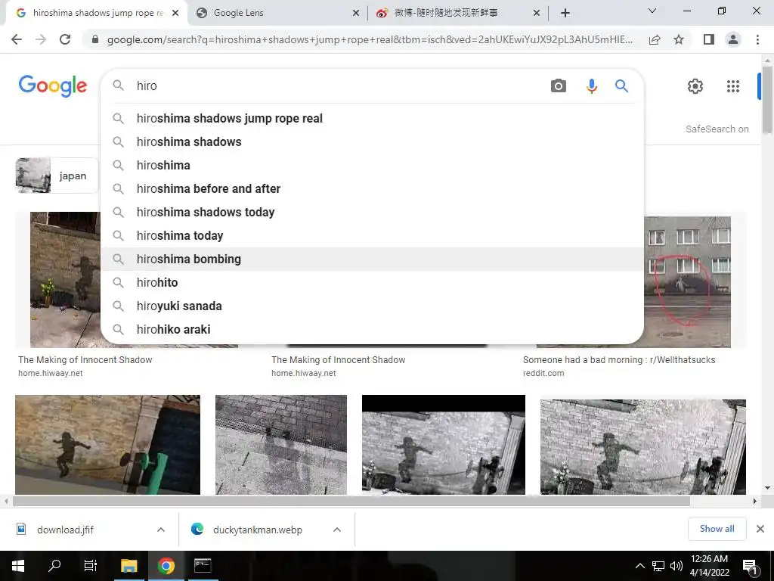Select suggestion hiroshima shadows
Screen dimensions: 774x581
[x=372, y=141]
